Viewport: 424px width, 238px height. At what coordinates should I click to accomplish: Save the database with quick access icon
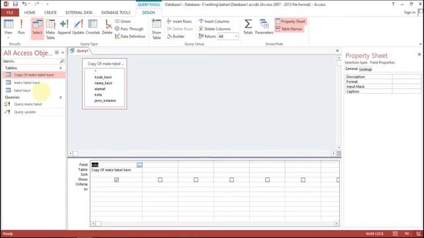tap(15, 4)
